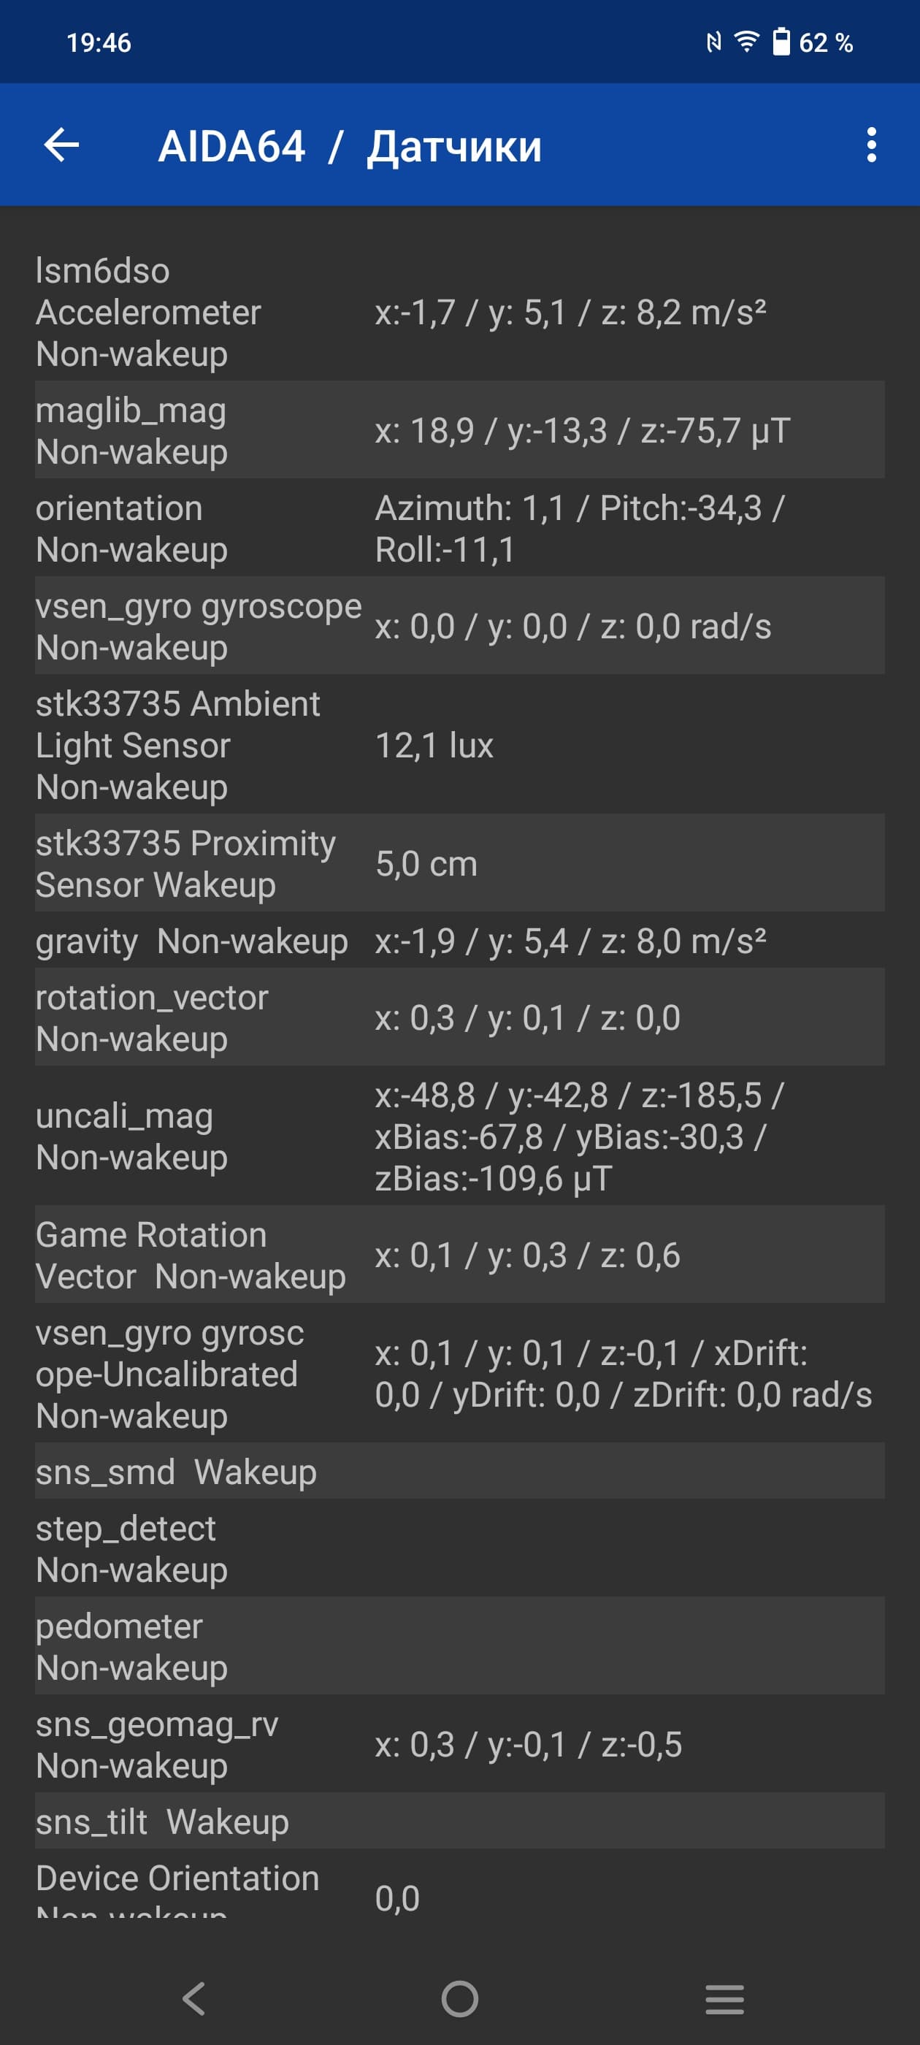Select the vsen_gyro gyroscope row
Viewport: 920px width, 2045px height.
[x=459, y=626]
